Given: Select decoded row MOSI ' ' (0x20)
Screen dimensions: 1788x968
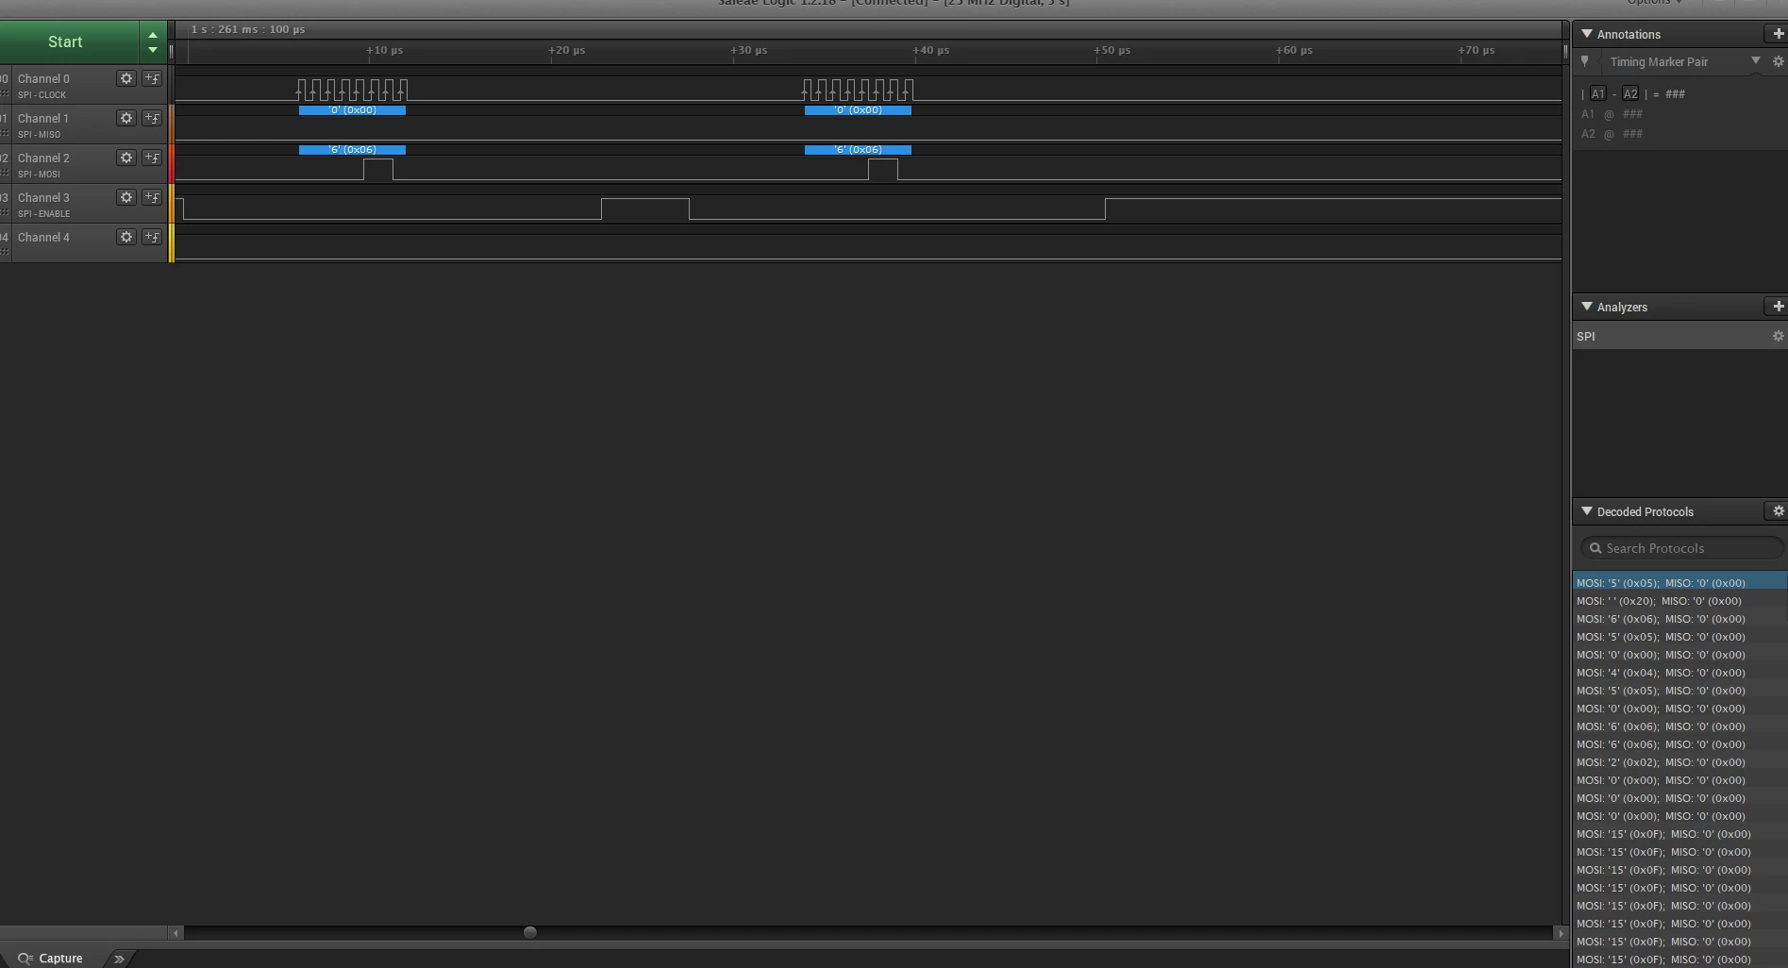Looking at the screenshot, I should point(1679,601).
